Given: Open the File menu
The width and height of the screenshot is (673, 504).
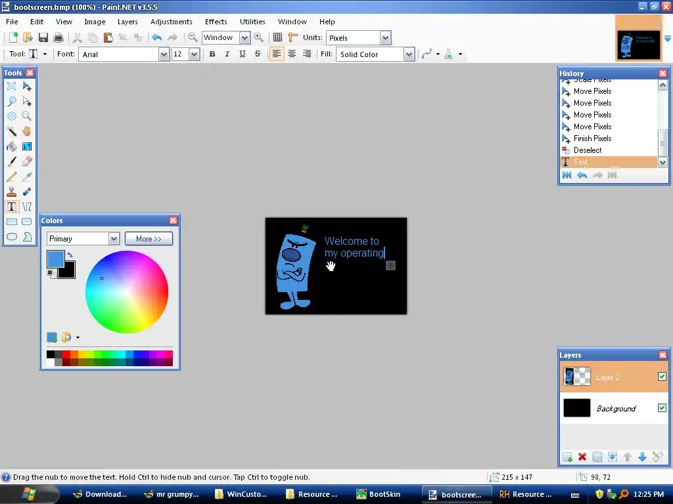Looking at the screenshot, I should (12, 22).
